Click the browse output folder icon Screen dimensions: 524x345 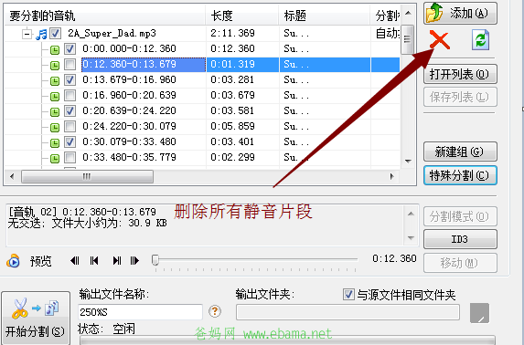479,313
